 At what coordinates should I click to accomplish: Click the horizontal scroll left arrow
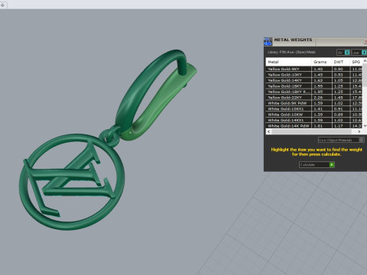(268, 131)
